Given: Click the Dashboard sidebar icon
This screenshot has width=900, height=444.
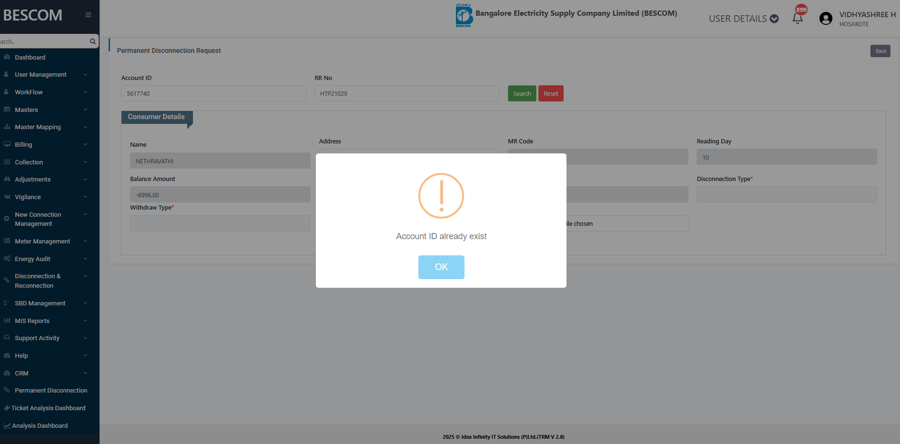Looking at the screenshot, I should (7, 57).
